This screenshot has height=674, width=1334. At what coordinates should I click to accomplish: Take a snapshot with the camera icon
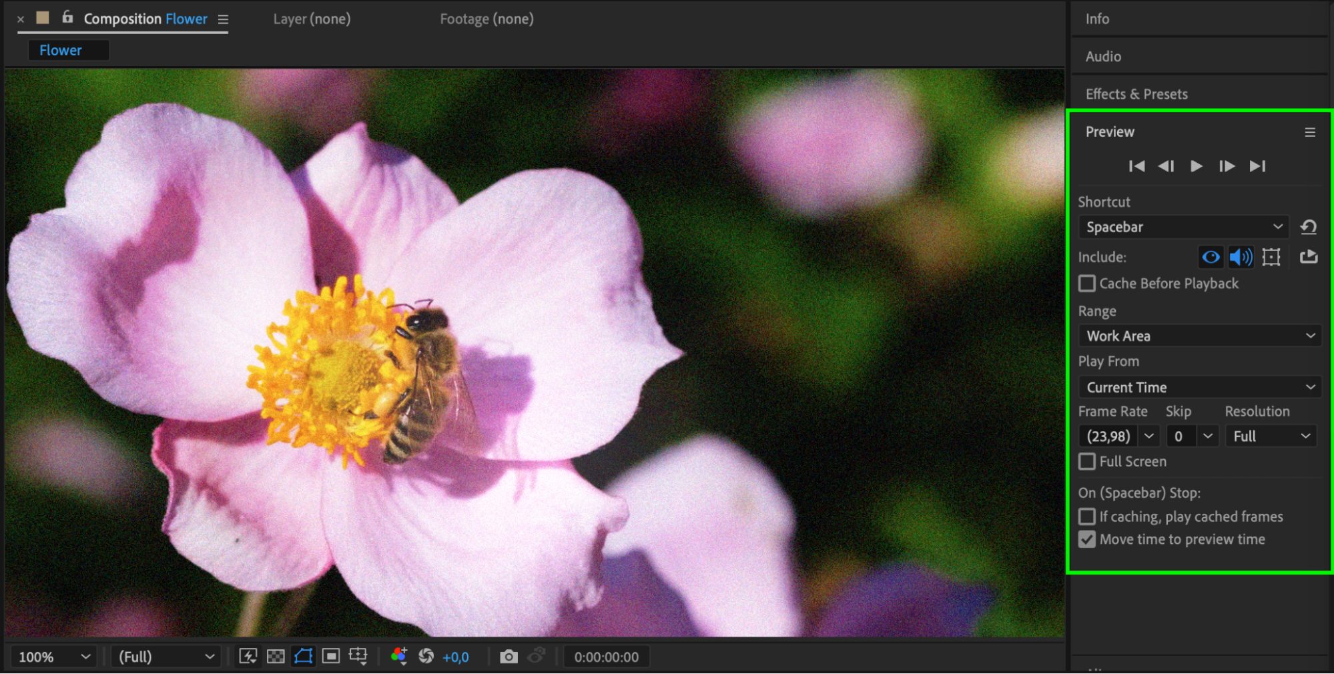[509, 657]
